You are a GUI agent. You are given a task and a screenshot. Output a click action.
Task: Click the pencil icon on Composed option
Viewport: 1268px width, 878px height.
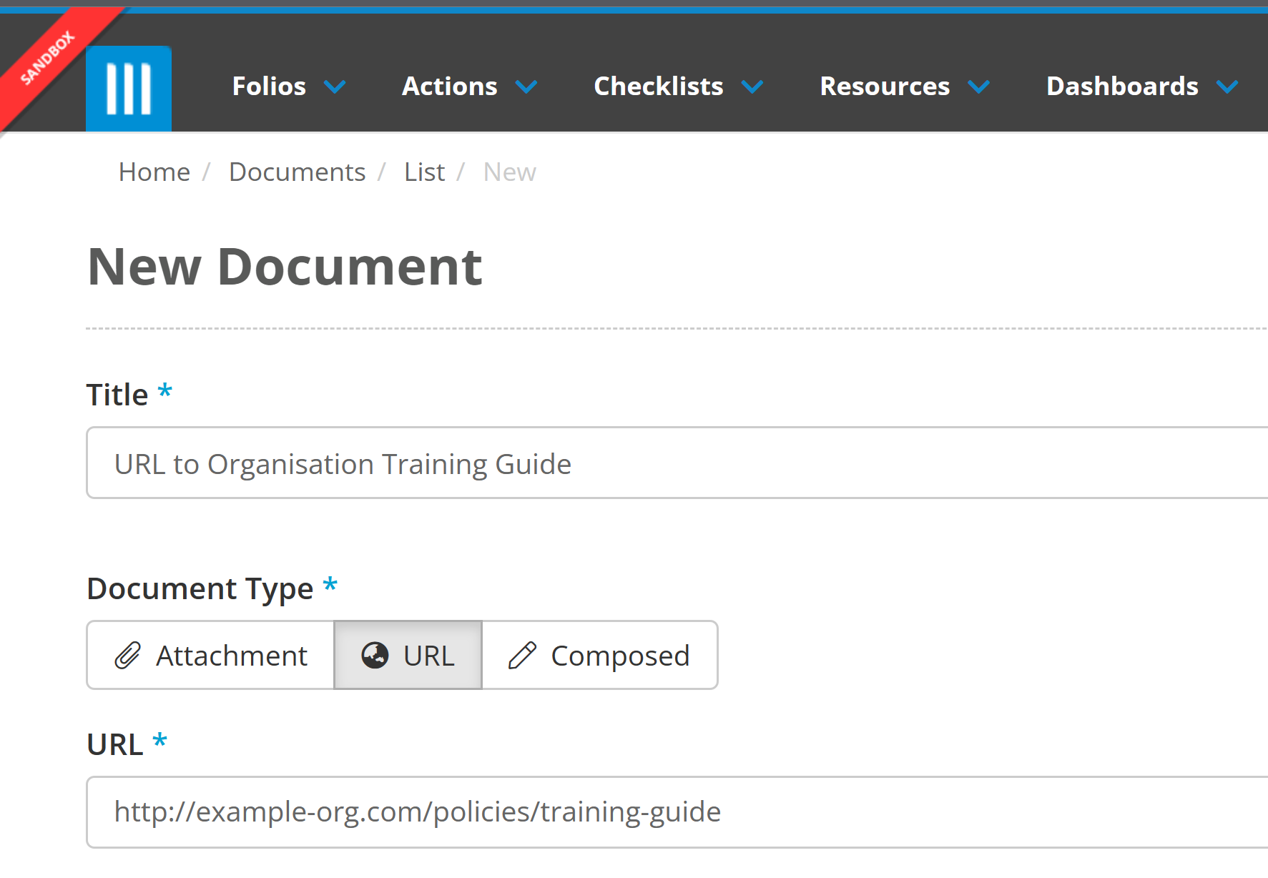[x=521, y=655]
